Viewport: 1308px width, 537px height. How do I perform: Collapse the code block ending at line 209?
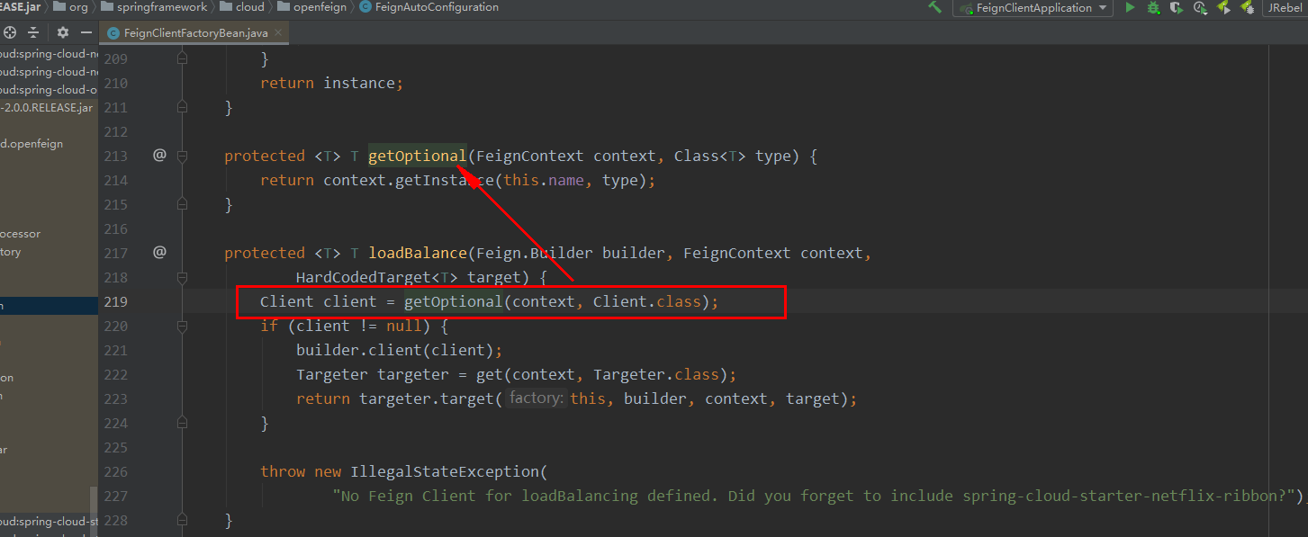183,58
